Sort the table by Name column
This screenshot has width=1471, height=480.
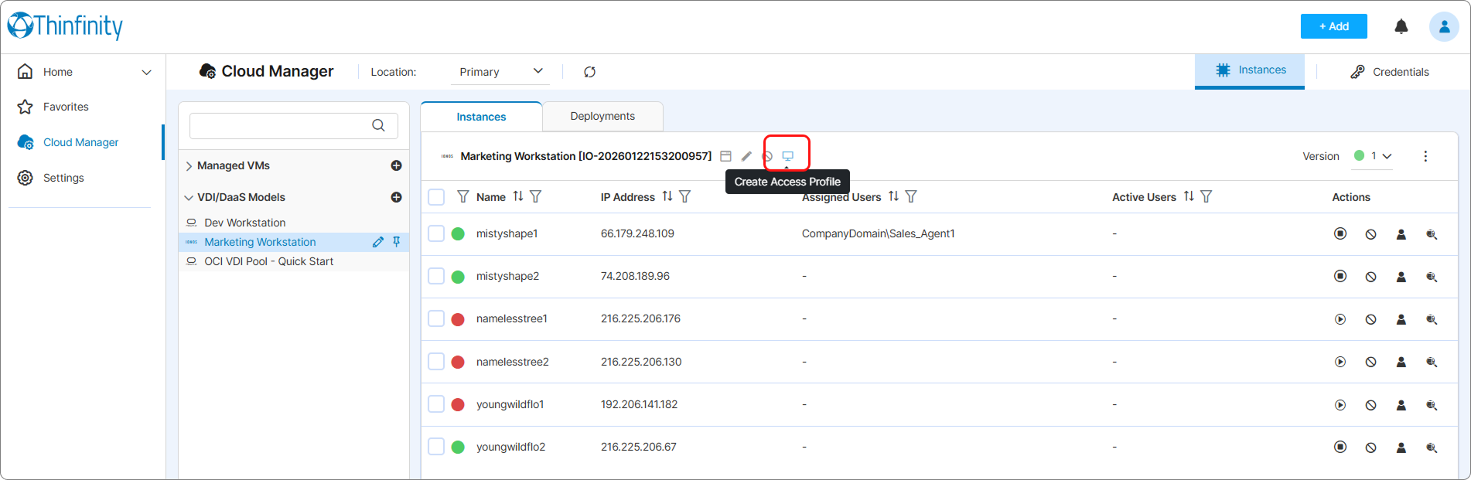(518, 196)
